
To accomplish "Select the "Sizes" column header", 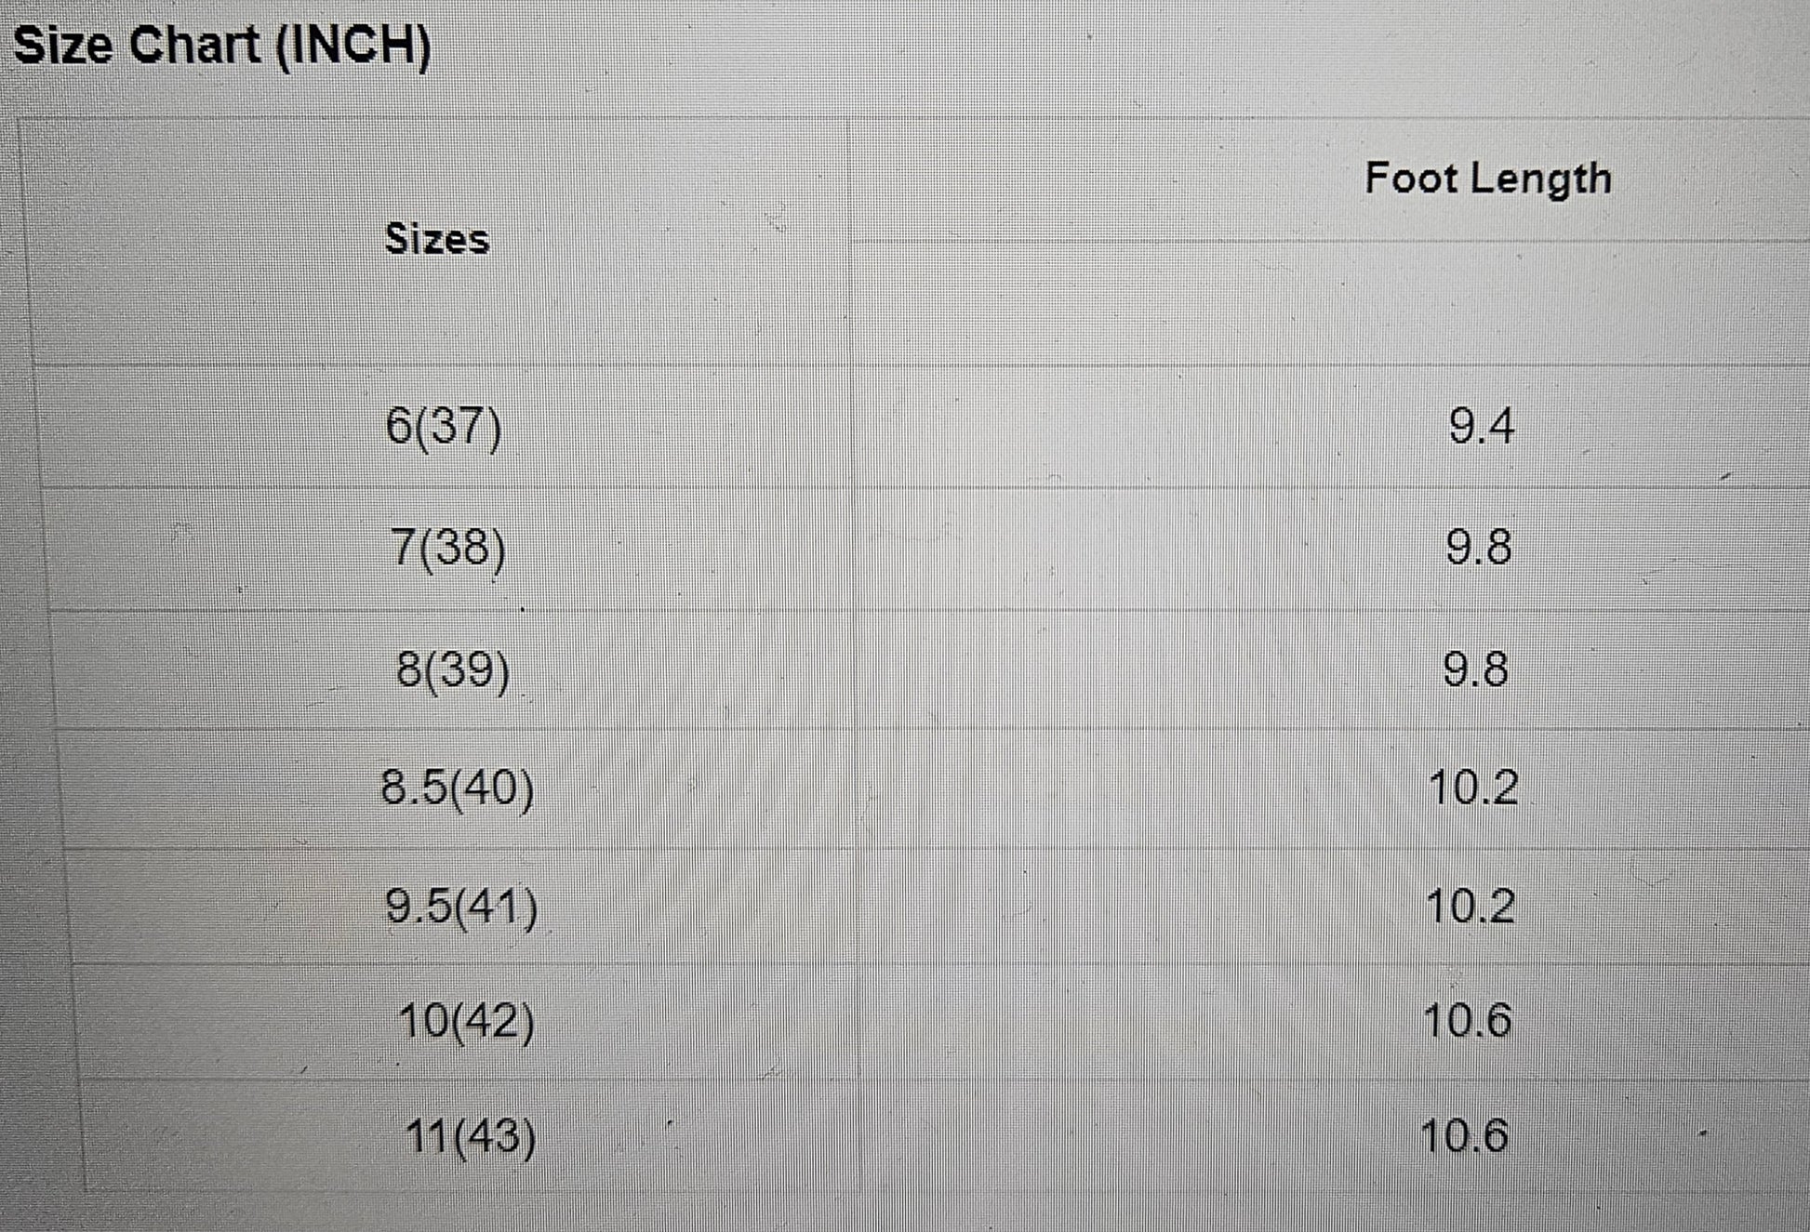I will 437,239.
